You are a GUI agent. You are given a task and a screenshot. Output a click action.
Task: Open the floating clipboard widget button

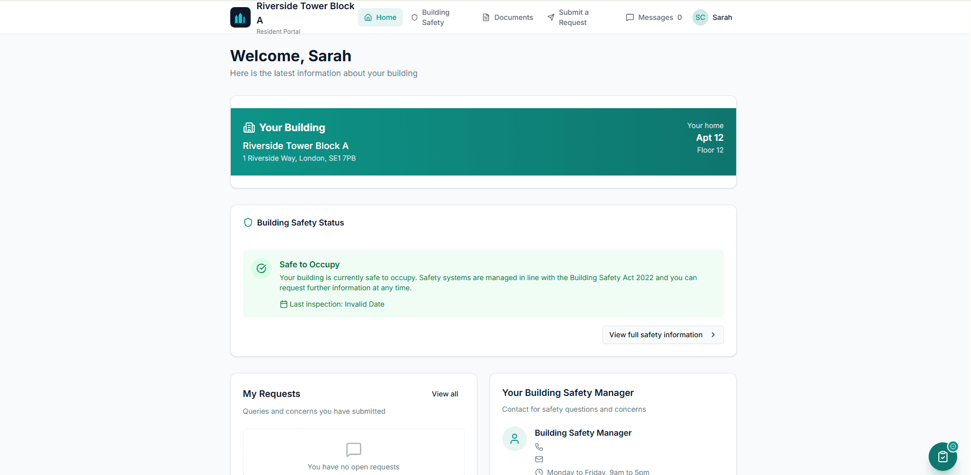943,457
